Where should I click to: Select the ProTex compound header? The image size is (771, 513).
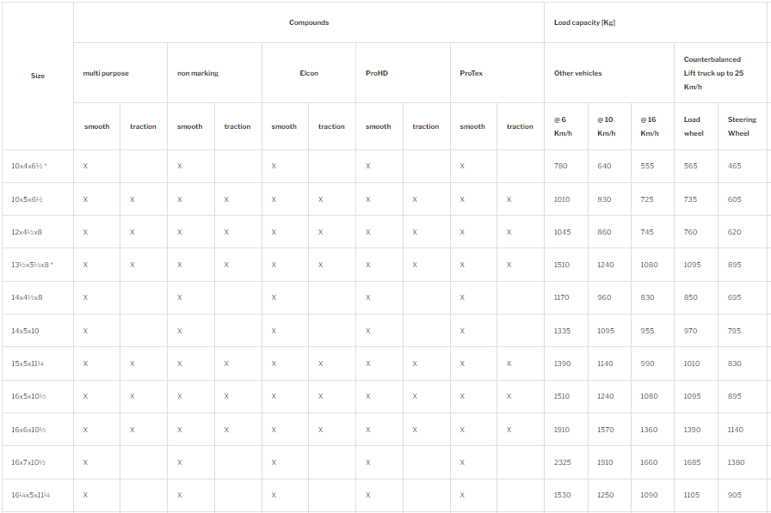(472, 73)
